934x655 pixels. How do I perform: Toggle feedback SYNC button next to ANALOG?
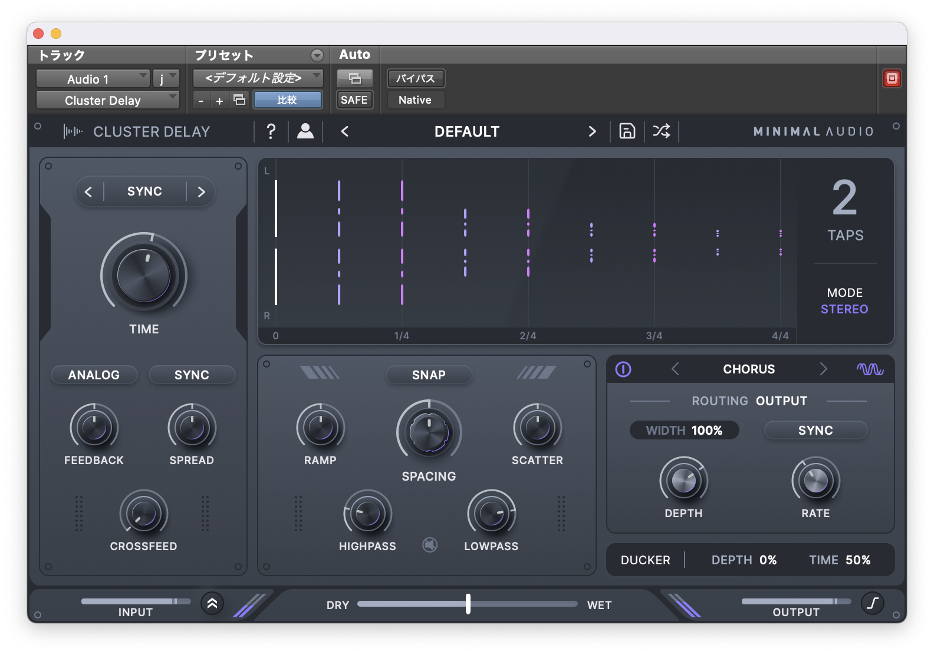point(192,375)
